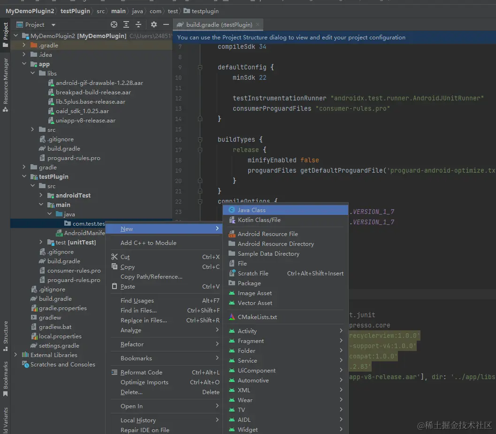Choose Vector Asset from the New submenu
Viewport: 496px width, 434px height.
(x=255, y=303)
